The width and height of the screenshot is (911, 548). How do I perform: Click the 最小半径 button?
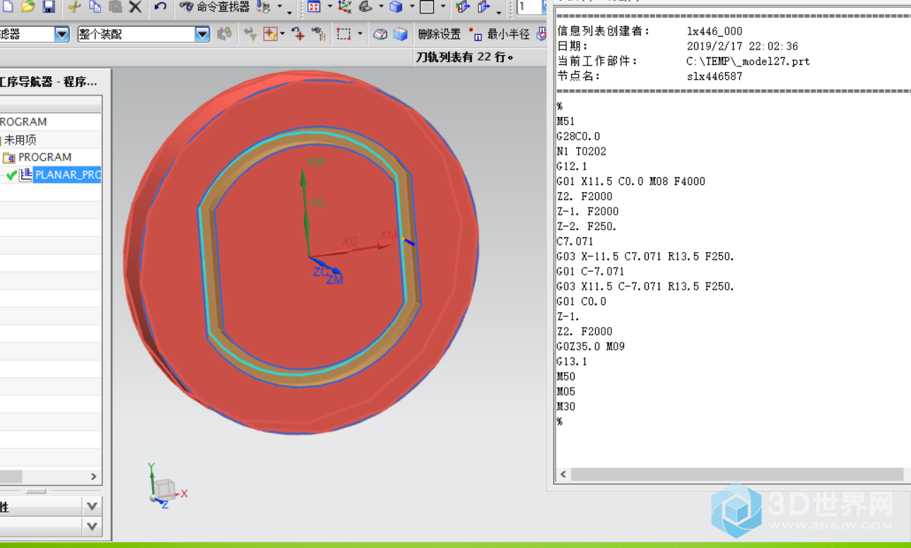502,34
